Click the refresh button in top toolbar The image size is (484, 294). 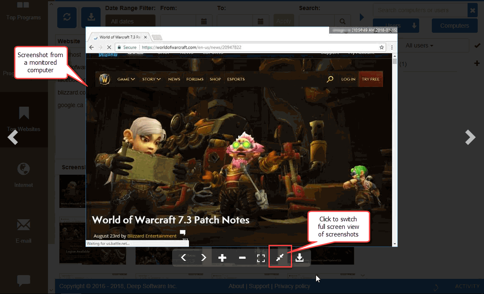pyautogui.click(x=67, y=17)
